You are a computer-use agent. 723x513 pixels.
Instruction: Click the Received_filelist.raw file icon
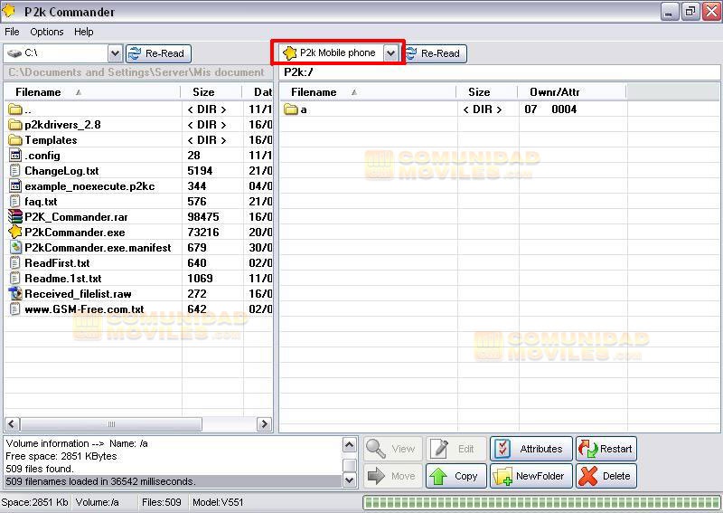click(15, 294)
